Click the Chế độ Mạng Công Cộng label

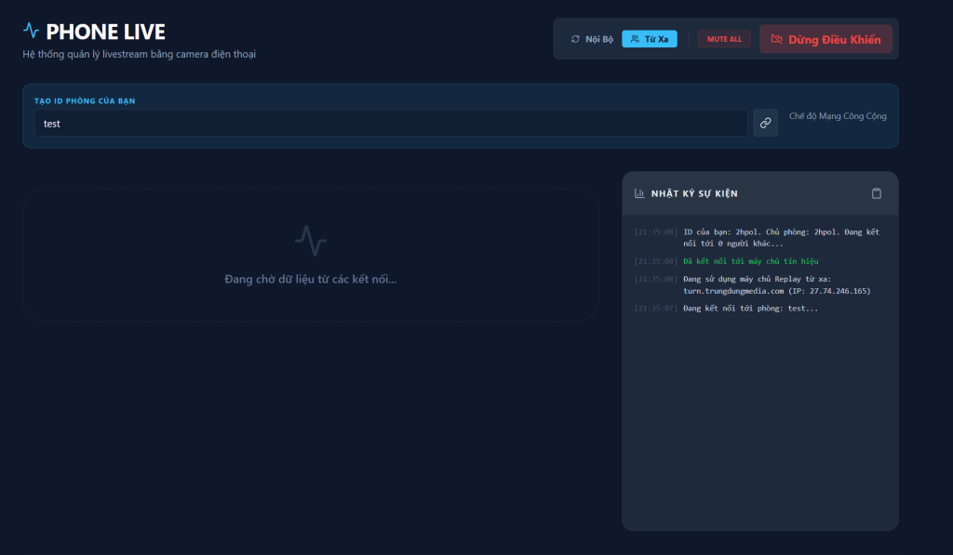coord(838,116)
